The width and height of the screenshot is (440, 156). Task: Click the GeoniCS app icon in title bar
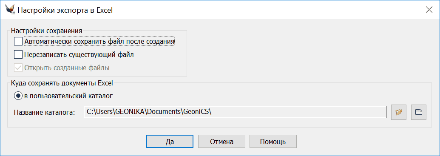point(10,10)
